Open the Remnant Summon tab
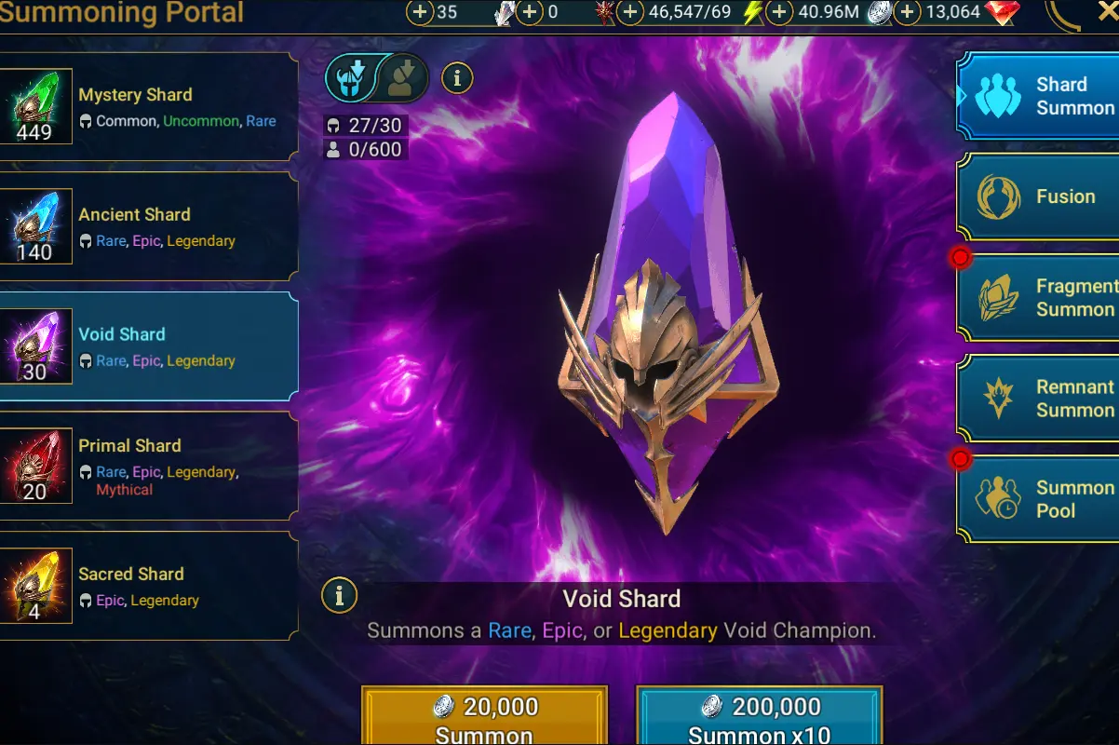Viewport: 1119px width, 745px height. click(x=1038, y=399)
